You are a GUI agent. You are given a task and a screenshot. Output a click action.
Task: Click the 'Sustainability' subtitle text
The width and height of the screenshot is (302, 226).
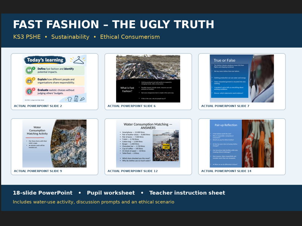[x=70, y=37]
